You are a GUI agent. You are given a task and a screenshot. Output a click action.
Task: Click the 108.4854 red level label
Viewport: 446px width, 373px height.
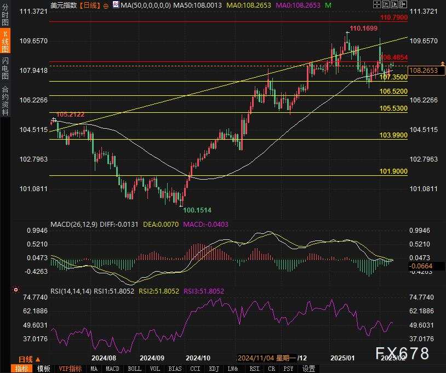click(394, 58)
